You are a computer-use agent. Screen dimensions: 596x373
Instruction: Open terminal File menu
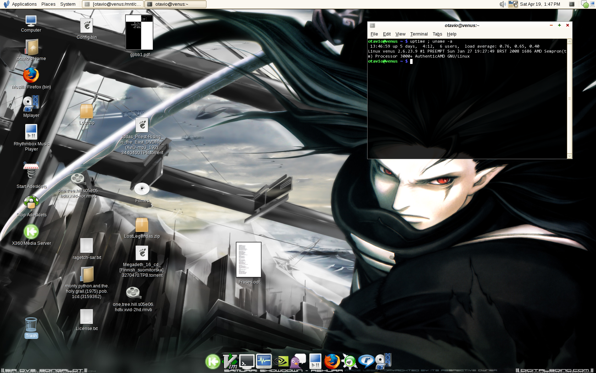pos(374,34)
